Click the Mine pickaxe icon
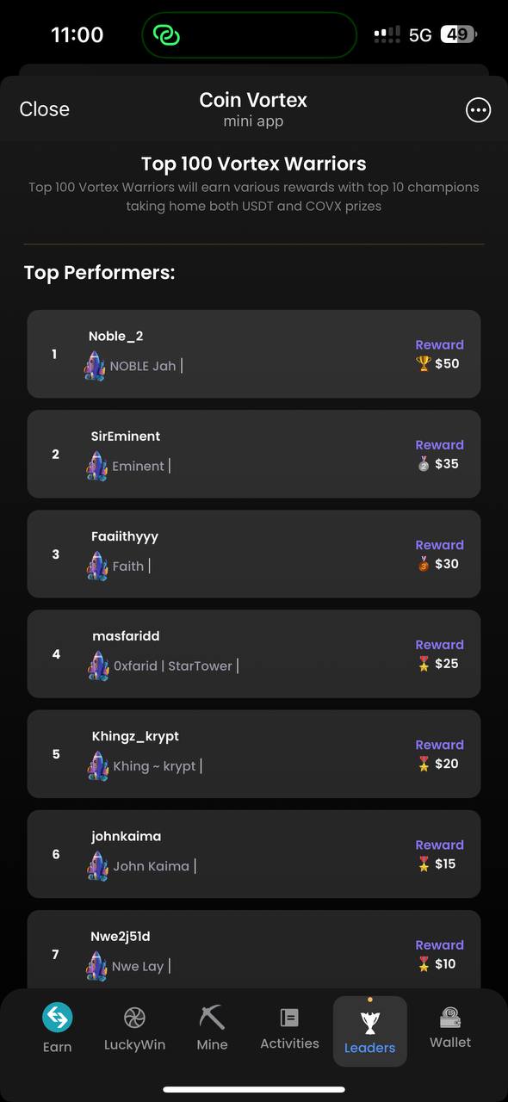The height and width of the screenshot is (1102, 508). 212,1018
